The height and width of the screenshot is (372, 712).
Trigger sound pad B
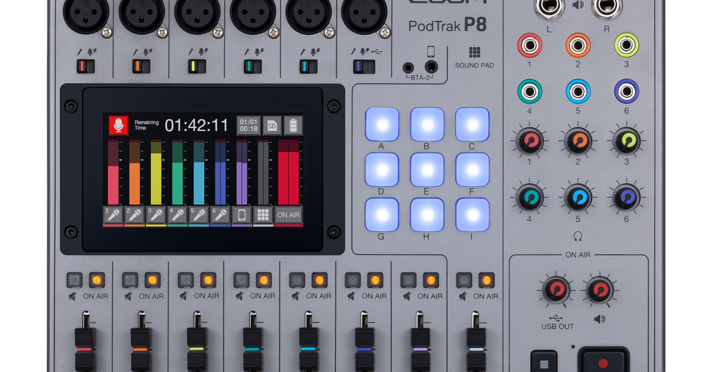(427, 124)
